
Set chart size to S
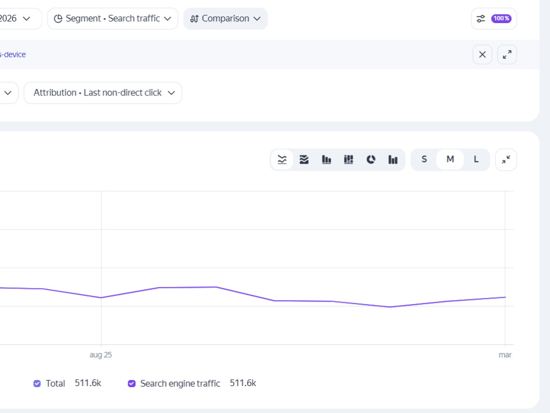(424, 160)
